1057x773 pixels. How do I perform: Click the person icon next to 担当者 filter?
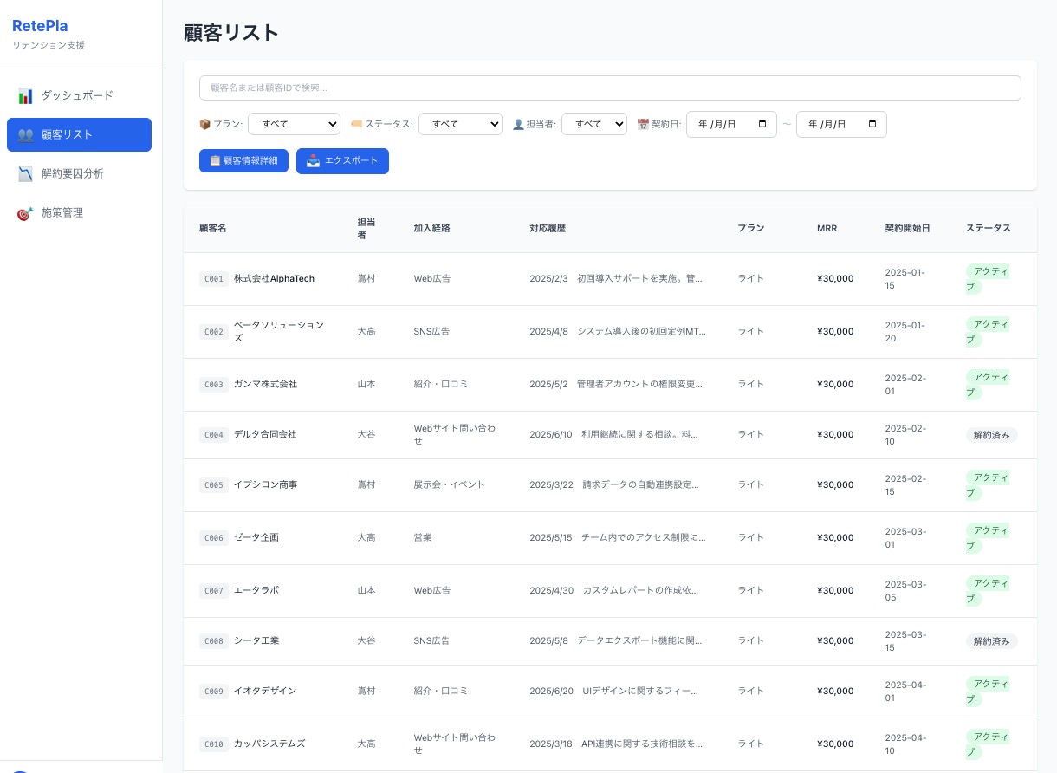tap(516, 124)
